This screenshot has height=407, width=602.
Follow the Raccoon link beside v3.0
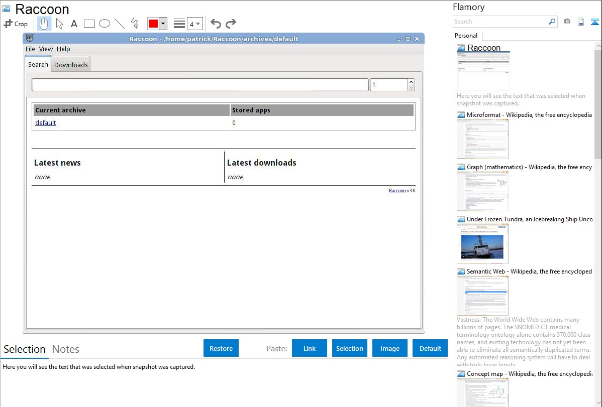point(397,191)
